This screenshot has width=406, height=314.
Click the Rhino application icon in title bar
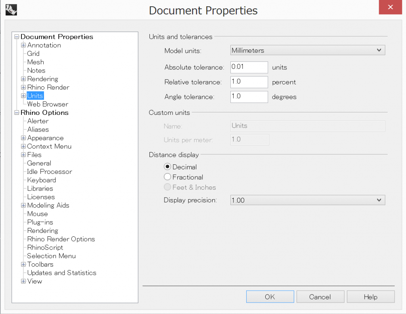11,10
